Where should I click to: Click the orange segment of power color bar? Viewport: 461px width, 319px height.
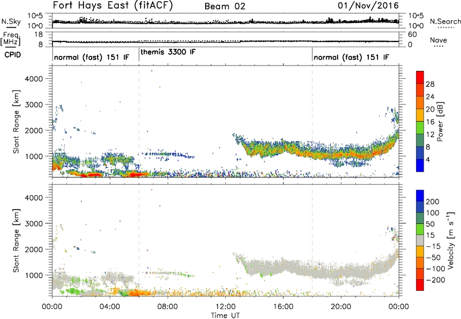click(x=420, y=102)
